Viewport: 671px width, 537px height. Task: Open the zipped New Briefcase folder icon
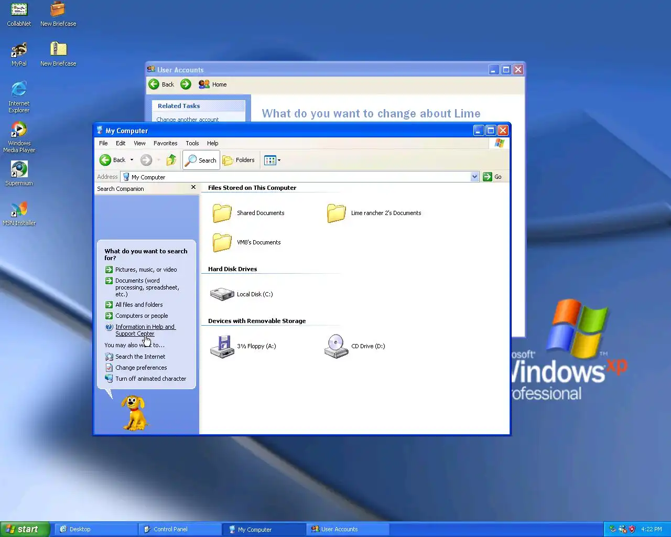pyautogui.click(x=58, y=55)
